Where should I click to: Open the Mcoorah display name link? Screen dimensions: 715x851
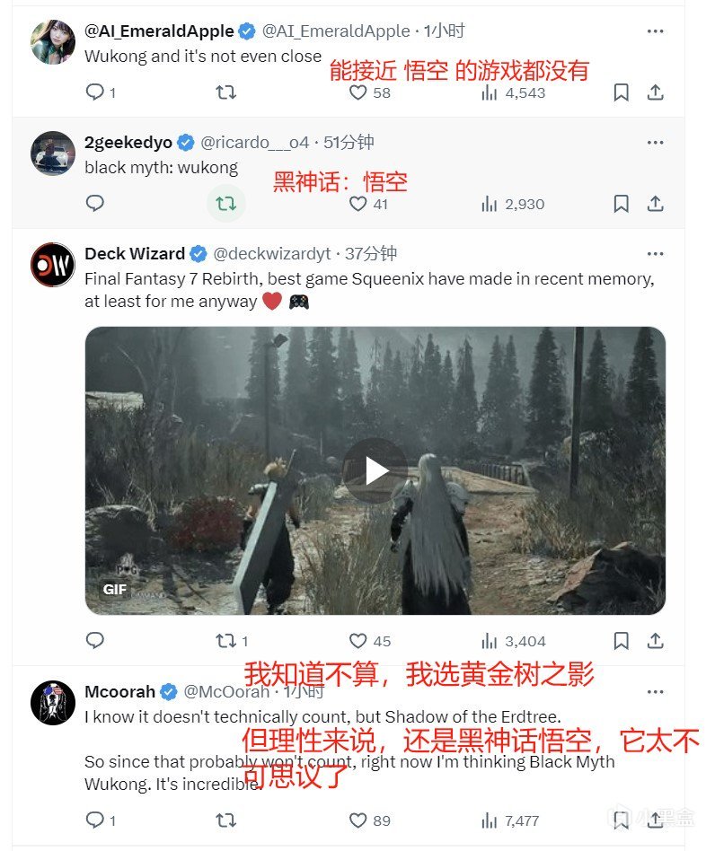tap(120, 691)
